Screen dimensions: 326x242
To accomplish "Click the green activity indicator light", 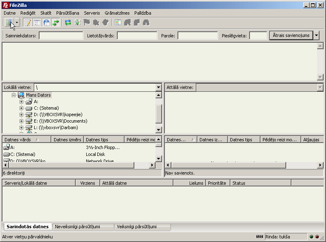I will [311, 237].
